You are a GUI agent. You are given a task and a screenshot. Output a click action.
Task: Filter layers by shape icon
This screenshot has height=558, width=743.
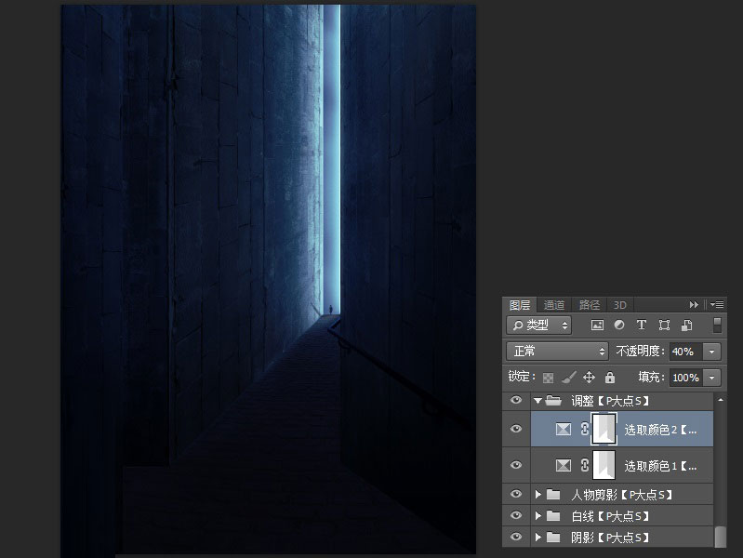point(664,325)
